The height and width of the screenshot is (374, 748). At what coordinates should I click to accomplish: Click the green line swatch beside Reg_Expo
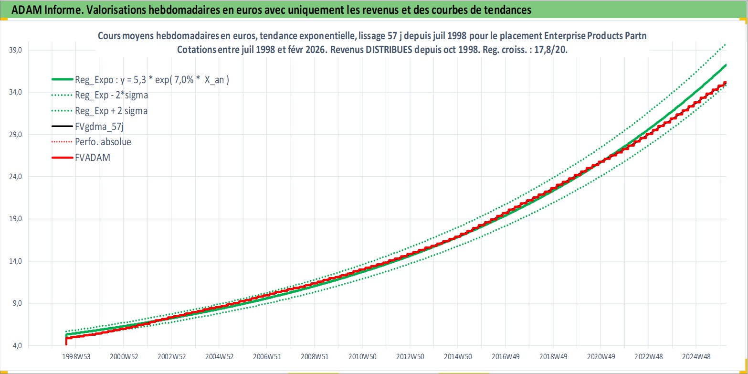(x=62, y=80)
